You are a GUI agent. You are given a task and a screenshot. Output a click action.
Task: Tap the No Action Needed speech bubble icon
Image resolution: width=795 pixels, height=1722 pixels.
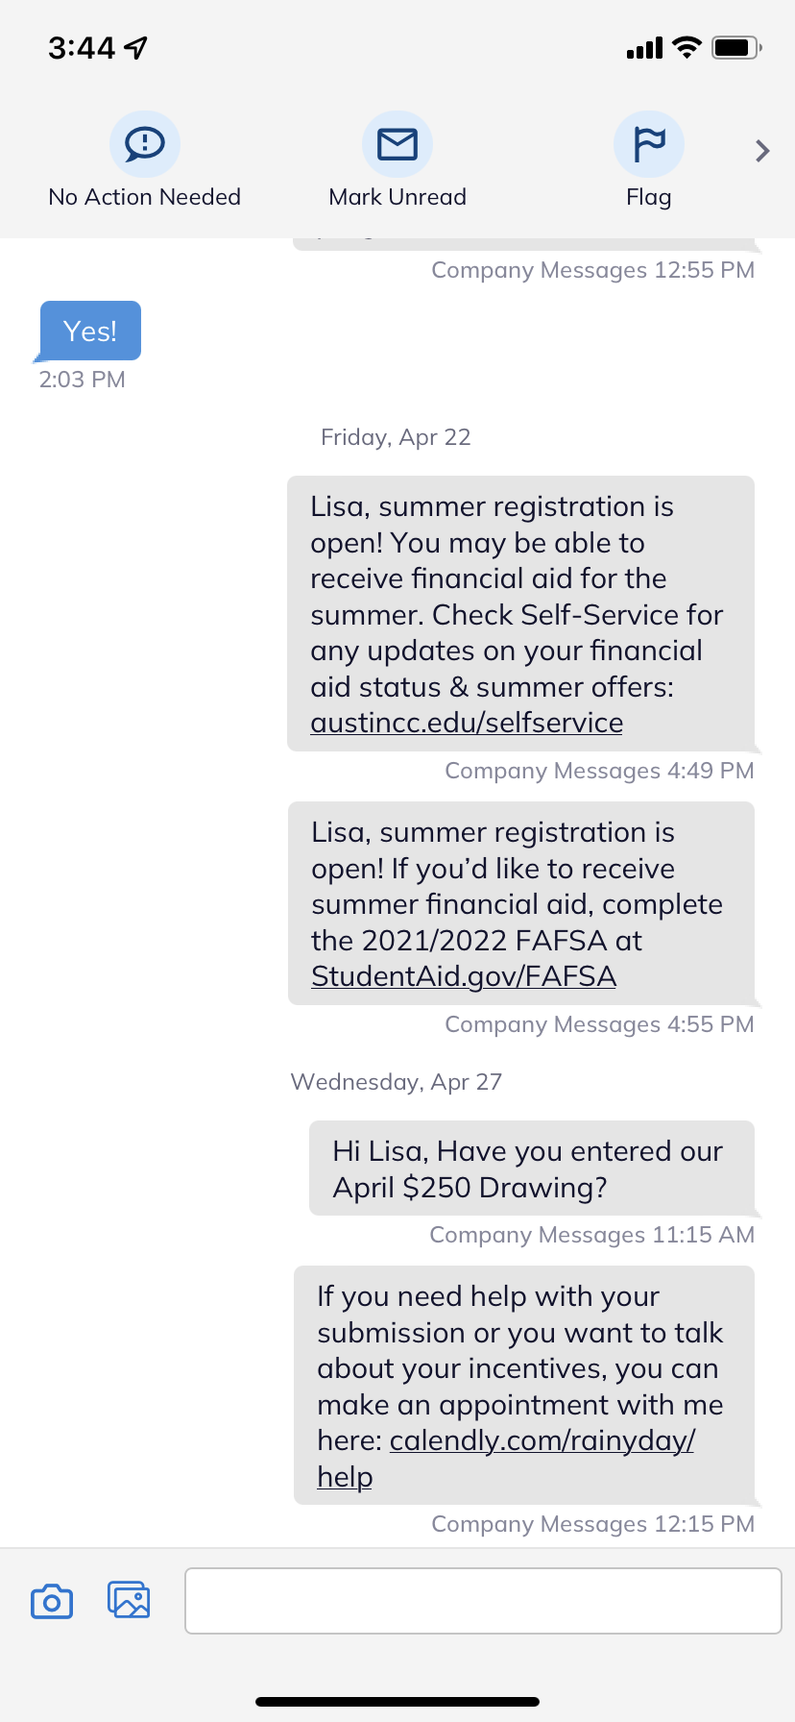pyautogui.click(x=145, y=144)
